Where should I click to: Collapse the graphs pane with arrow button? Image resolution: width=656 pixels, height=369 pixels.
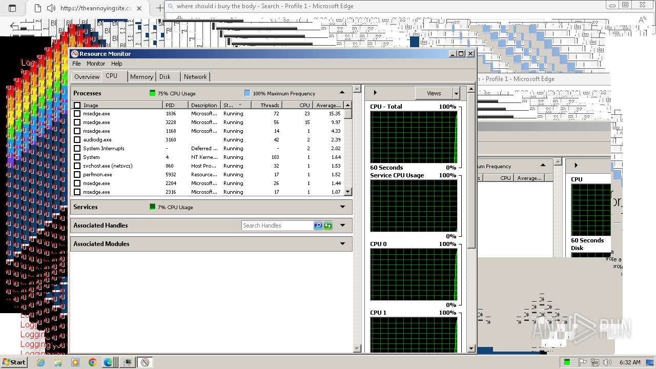tap(375, 93)
